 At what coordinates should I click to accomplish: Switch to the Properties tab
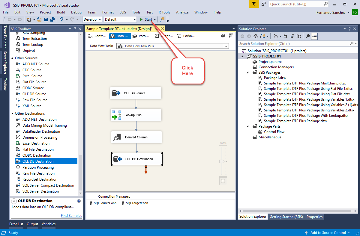(x=314, y=217)
